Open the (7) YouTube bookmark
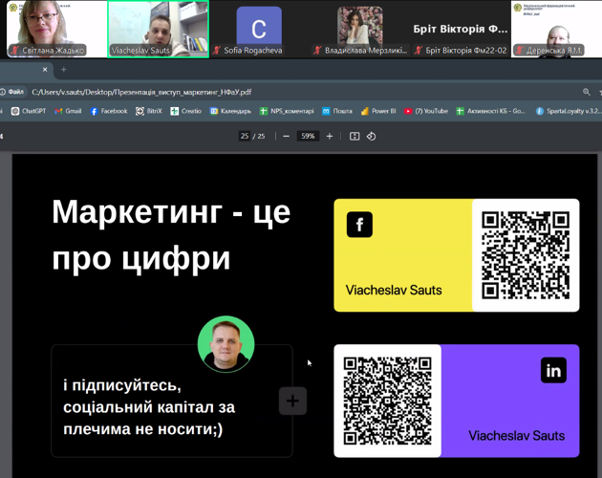Viewport: 602px width, 478px height. (426, 111)
